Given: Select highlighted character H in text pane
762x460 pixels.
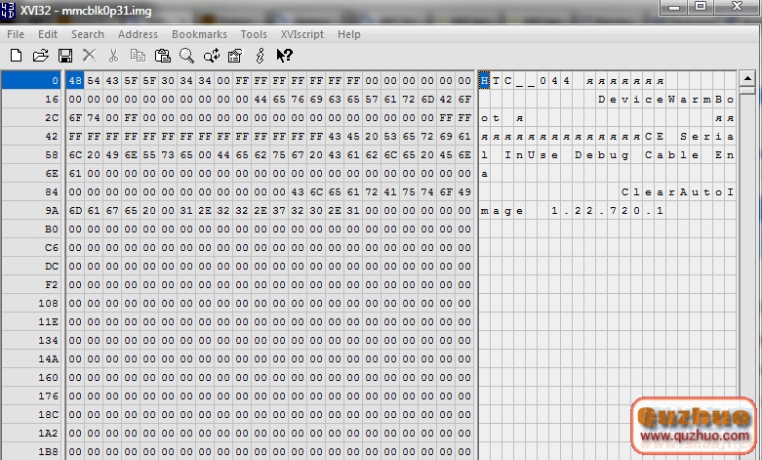Looking at the screenshot, I should click(x=485, y=81).
